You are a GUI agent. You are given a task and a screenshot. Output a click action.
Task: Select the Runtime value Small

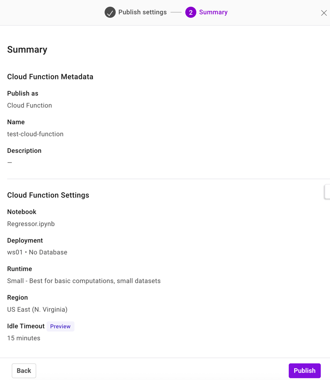pyautogui.click(x=84, y=281)
